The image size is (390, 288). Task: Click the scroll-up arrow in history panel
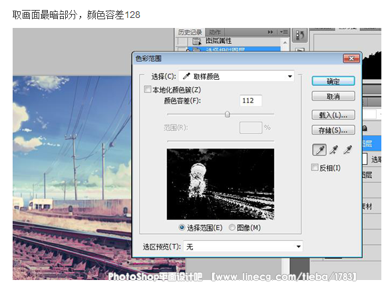click(x=286, y=43)
